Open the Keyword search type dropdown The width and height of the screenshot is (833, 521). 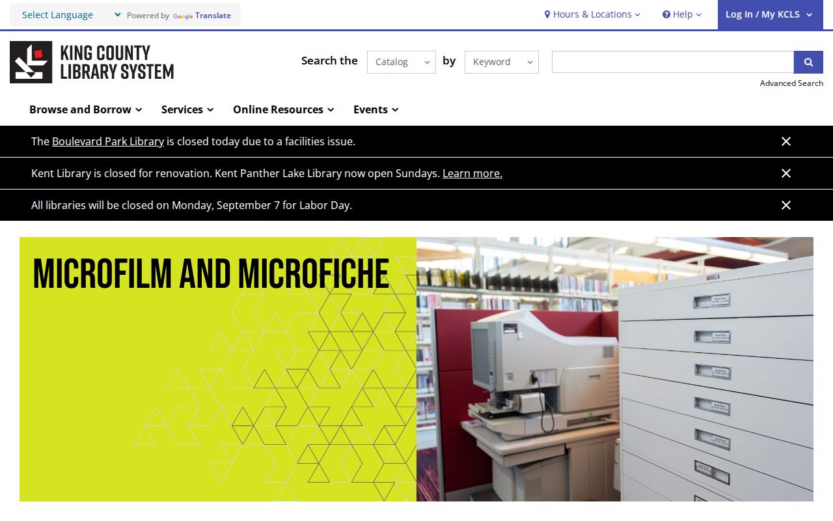502,62
